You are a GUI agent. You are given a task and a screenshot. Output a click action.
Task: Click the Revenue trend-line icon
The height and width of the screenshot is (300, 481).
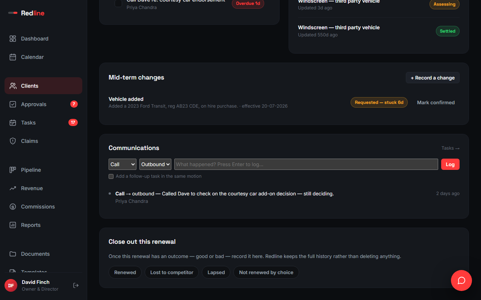[x=13, y=188]
